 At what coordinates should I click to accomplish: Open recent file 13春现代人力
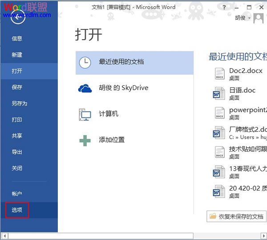click(247, 169)
